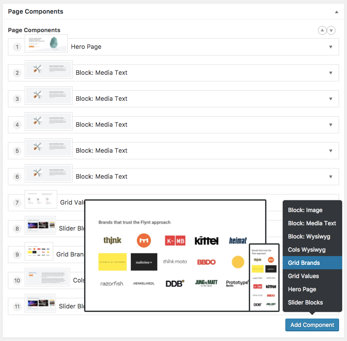Expand the Hero Page row dropdown arrow

coord(331,47)
